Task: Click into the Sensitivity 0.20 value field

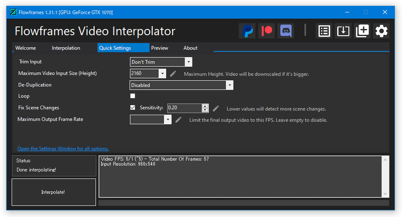Action: click(x=184, y=108)
